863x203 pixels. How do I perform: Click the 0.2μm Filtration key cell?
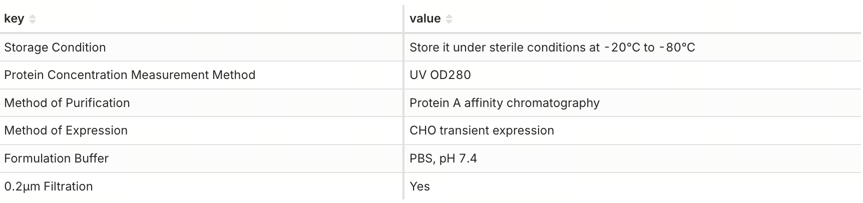point(49,186)
